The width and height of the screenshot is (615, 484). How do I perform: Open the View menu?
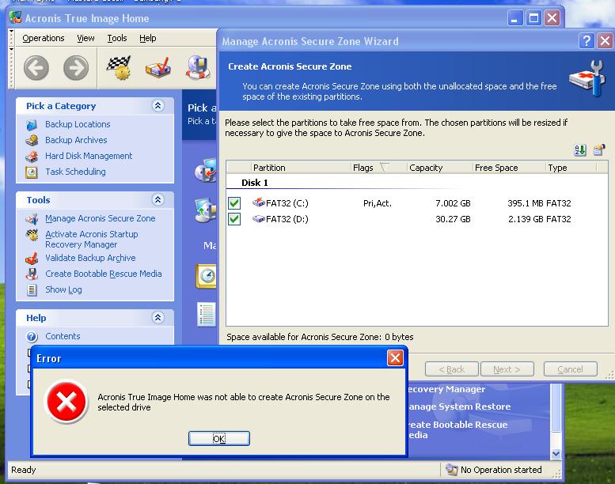(85, 38)
